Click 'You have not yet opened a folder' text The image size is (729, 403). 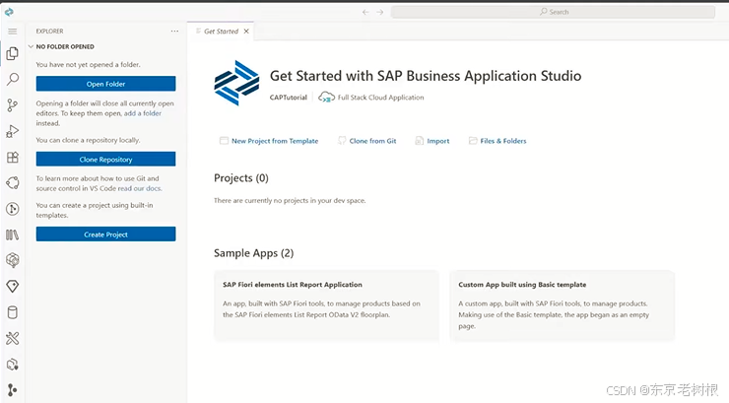click(88, 65)
